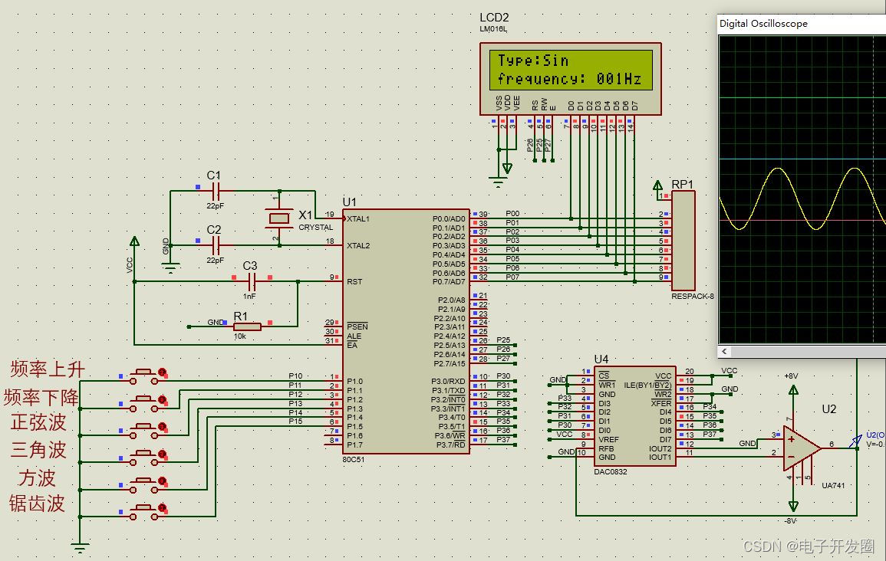This screenshot has height=561, width=886.
Task: Select the LCD2 LM016L display module
Action: 570,79
